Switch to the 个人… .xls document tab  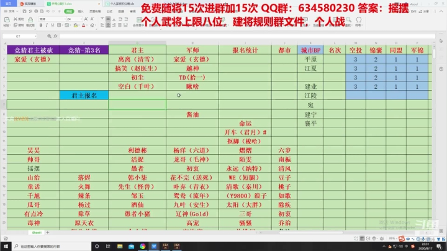[122, 4]
